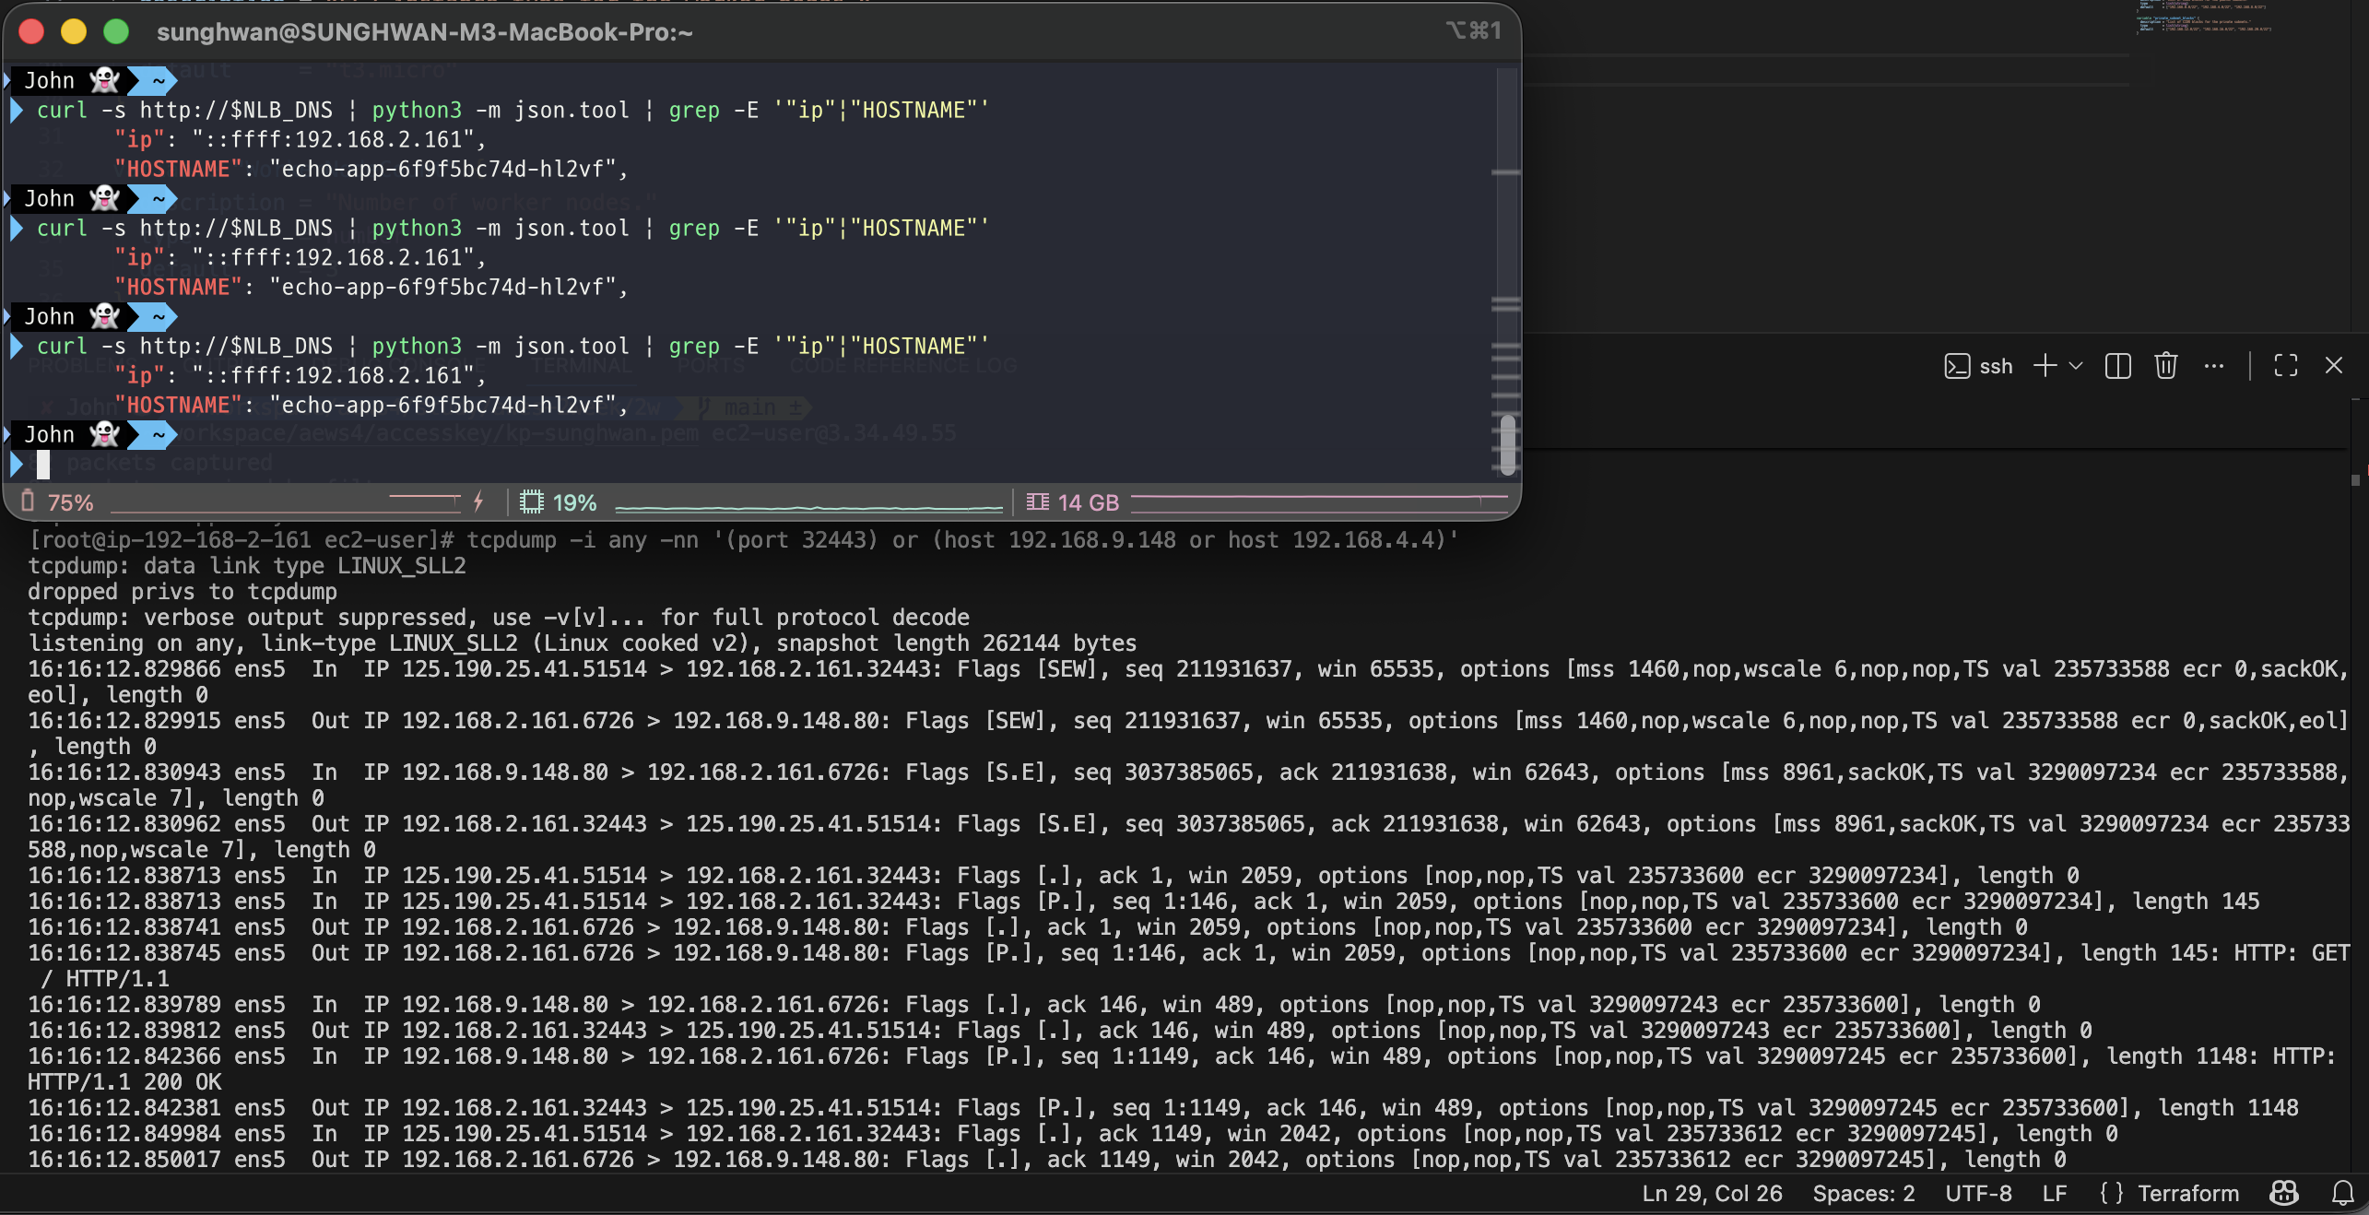Viewport: 2369px width, 1215px height.
Task: Change indentation Spaces: 2 setting
Action: [x=1863, y=1193]
